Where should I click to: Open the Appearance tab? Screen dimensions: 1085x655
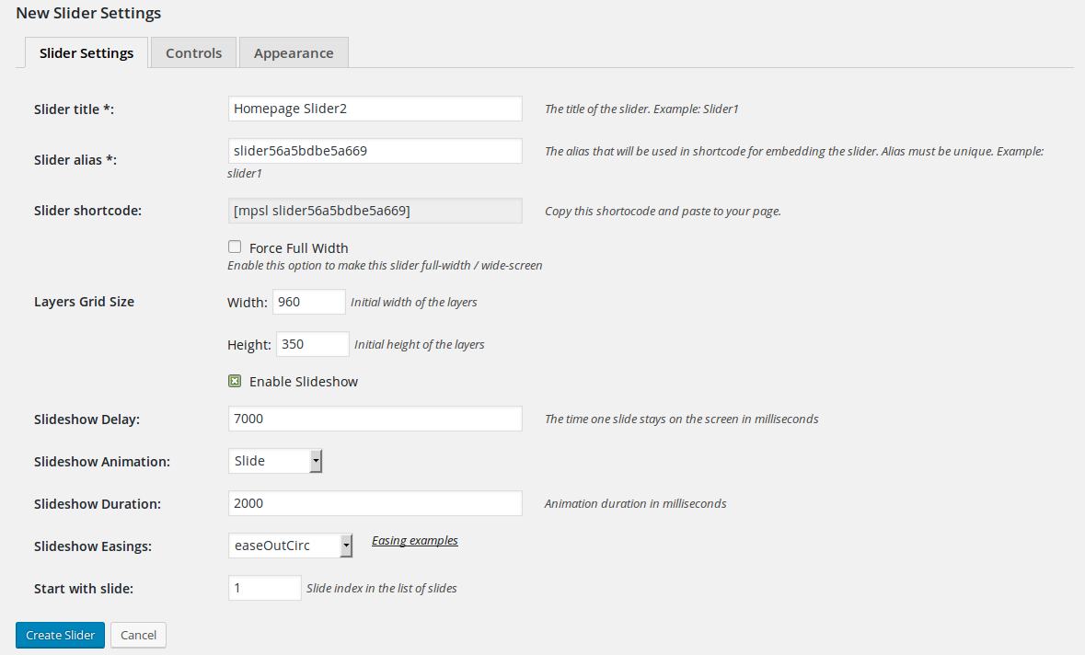294,52
